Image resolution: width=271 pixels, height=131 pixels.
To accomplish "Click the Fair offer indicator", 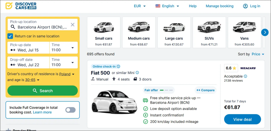I will [x=159, y=90].
